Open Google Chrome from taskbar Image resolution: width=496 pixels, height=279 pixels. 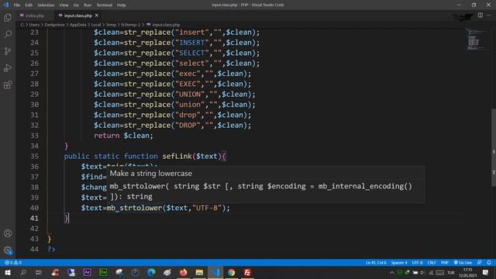click(231, 272)
